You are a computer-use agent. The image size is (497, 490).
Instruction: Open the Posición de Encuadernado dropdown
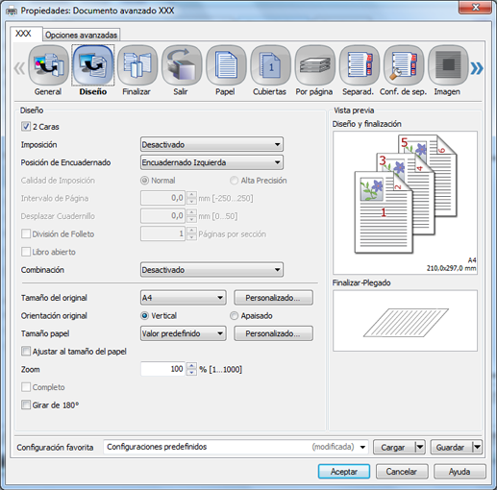pyautogui.click(x=211, y=162)
